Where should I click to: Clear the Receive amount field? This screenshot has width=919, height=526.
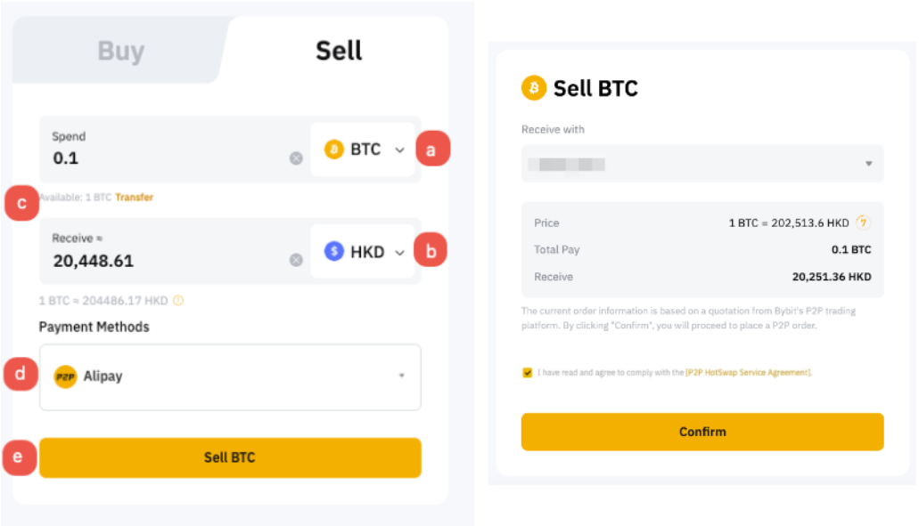pyautogui.click(x=296, y=261)
